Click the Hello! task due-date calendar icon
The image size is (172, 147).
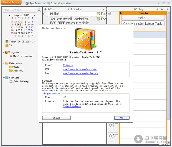click(x=99, y=14)
